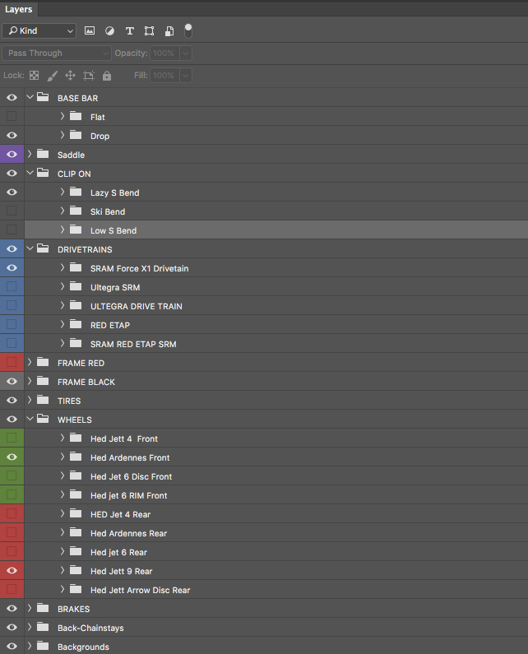This screenshot has height=654, width=528.
Task: Click the HED Jet 4 Rear folder icon
Action: pos(76,513)
